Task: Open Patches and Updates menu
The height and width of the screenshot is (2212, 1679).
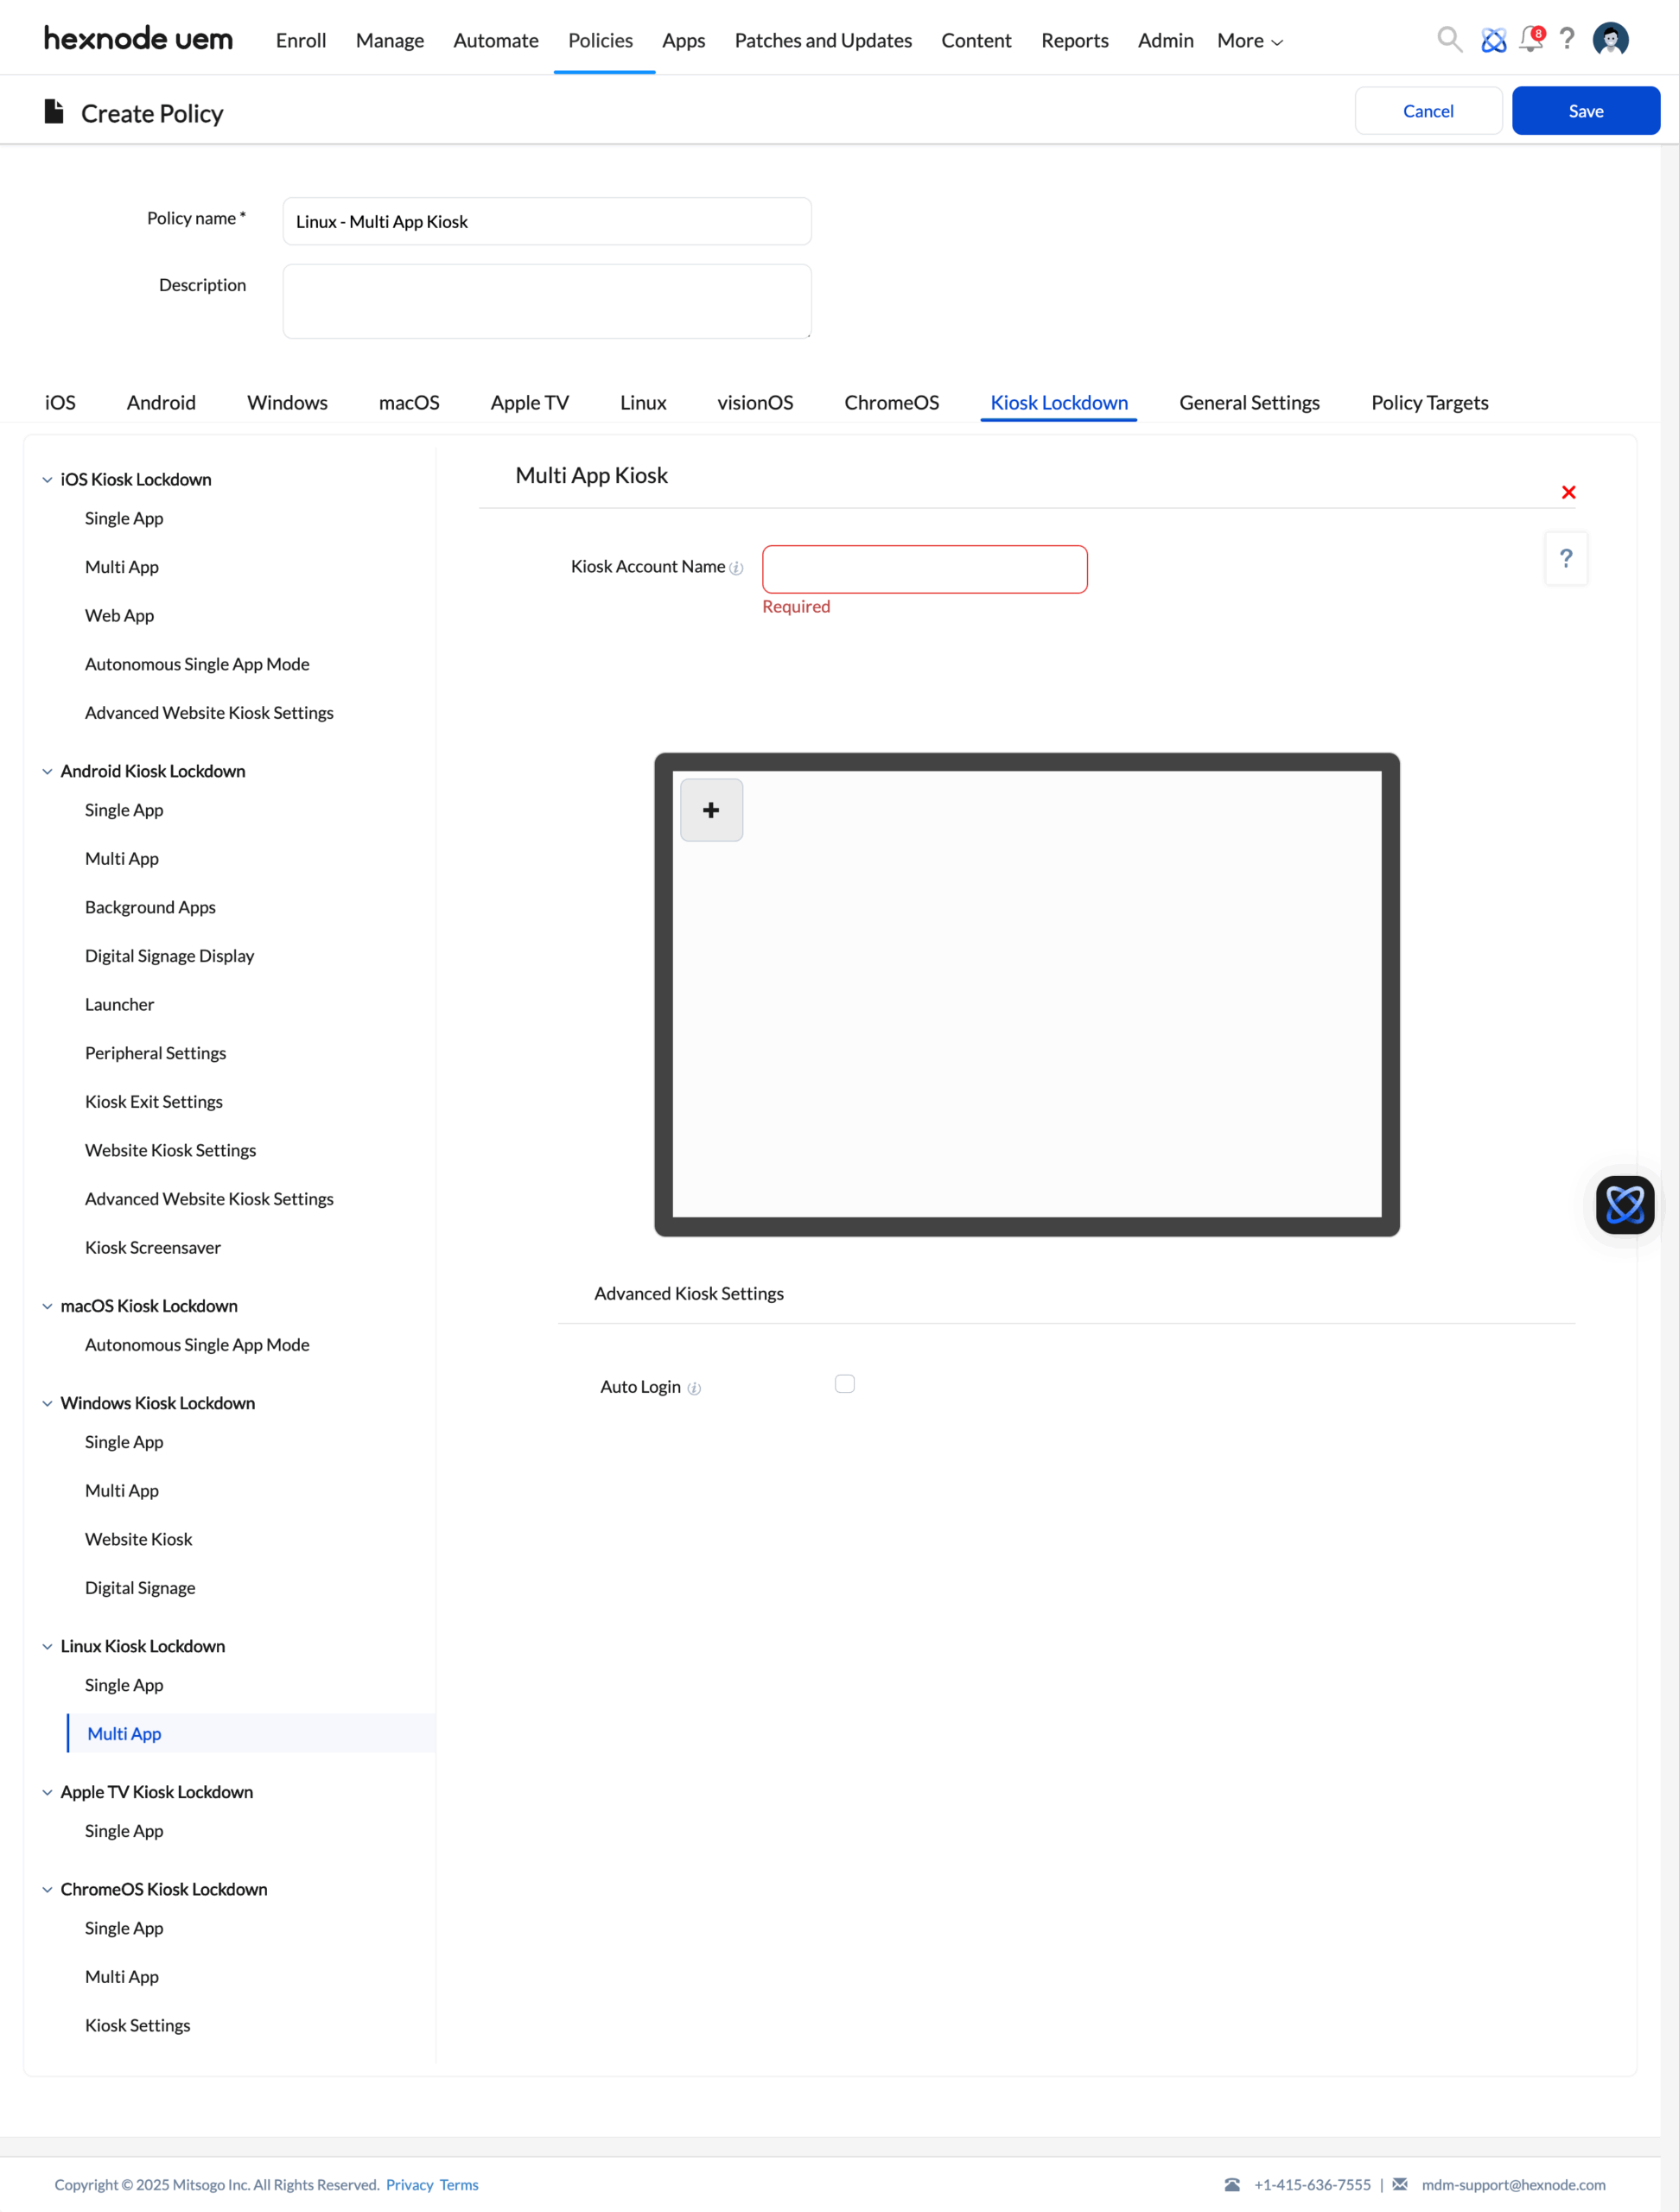Action: click(823, 40)
